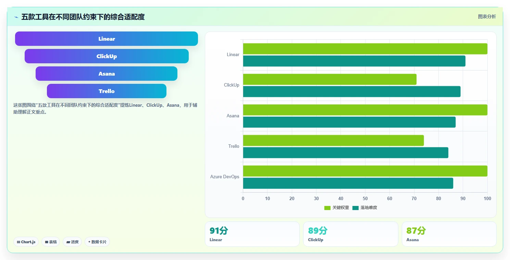The image size is (510, 260).
Task: Click the Chart.js tag chip
Action: pyautogui.click(x=26, y=242)
